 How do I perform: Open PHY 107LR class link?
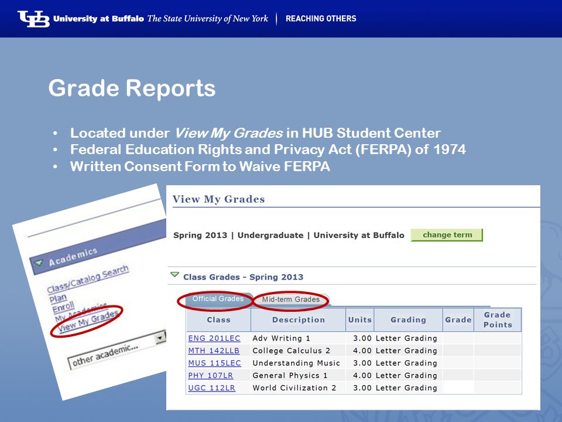tap(211, 375)
